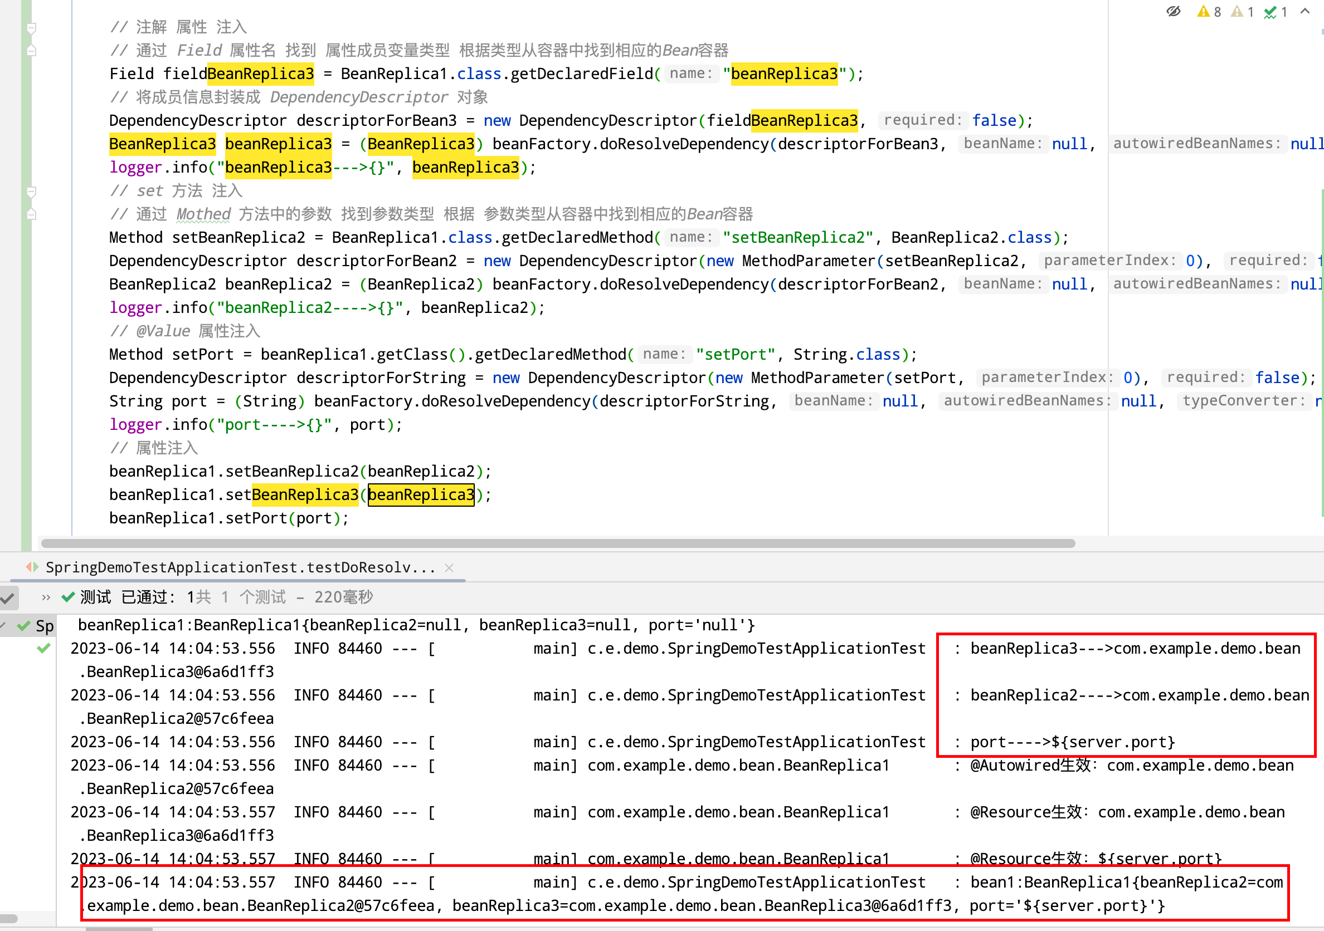The height and width of the screenshot is (931, 1324).
Task: Click console text 'bean1:BeanReplica1{beanReplica2=com'
Action: pyautogui.click(x=1127, y=883)
